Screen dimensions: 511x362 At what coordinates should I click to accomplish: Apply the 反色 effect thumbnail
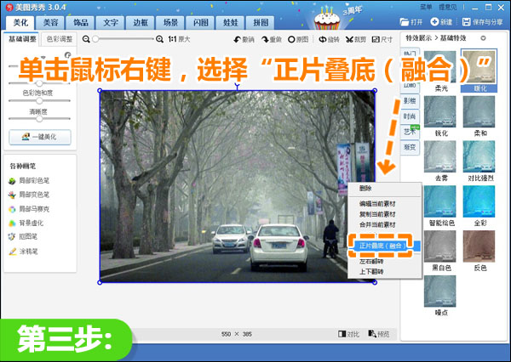pos(479,246)
